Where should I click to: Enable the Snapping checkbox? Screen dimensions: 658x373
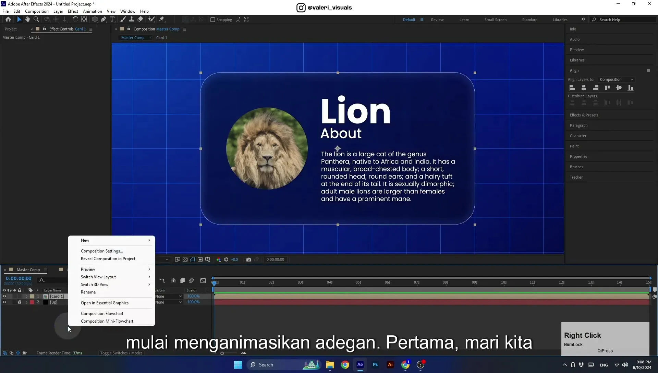click(x=213, y=20)
